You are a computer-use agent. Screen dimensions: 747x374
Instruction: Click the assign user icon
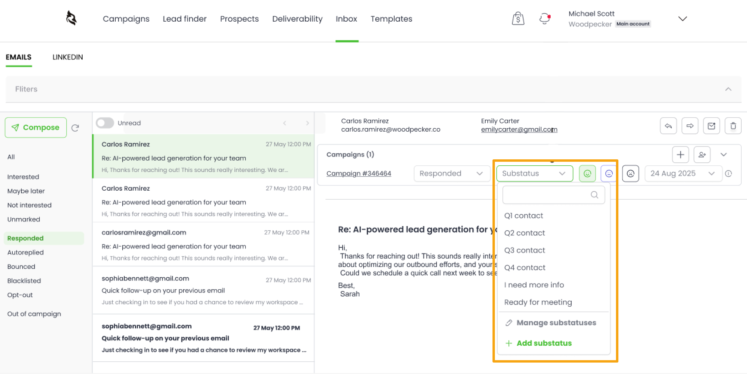[702, 155]
